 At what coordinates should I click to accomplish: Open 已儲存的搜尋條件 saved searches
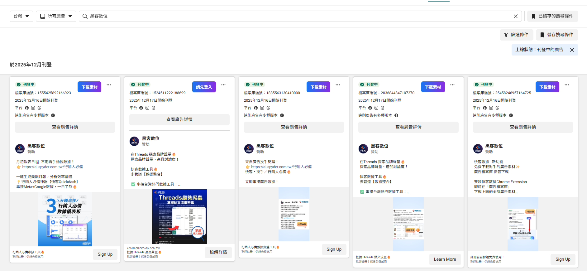pyautogui.click(x=552, y=16)
